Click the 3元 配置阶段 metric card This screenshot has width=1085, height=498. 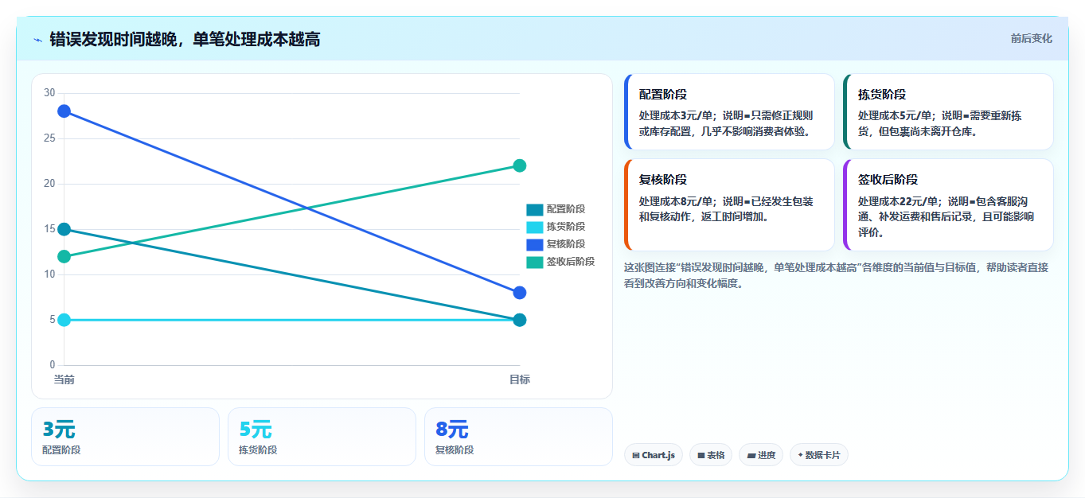(x=125, y=437)
